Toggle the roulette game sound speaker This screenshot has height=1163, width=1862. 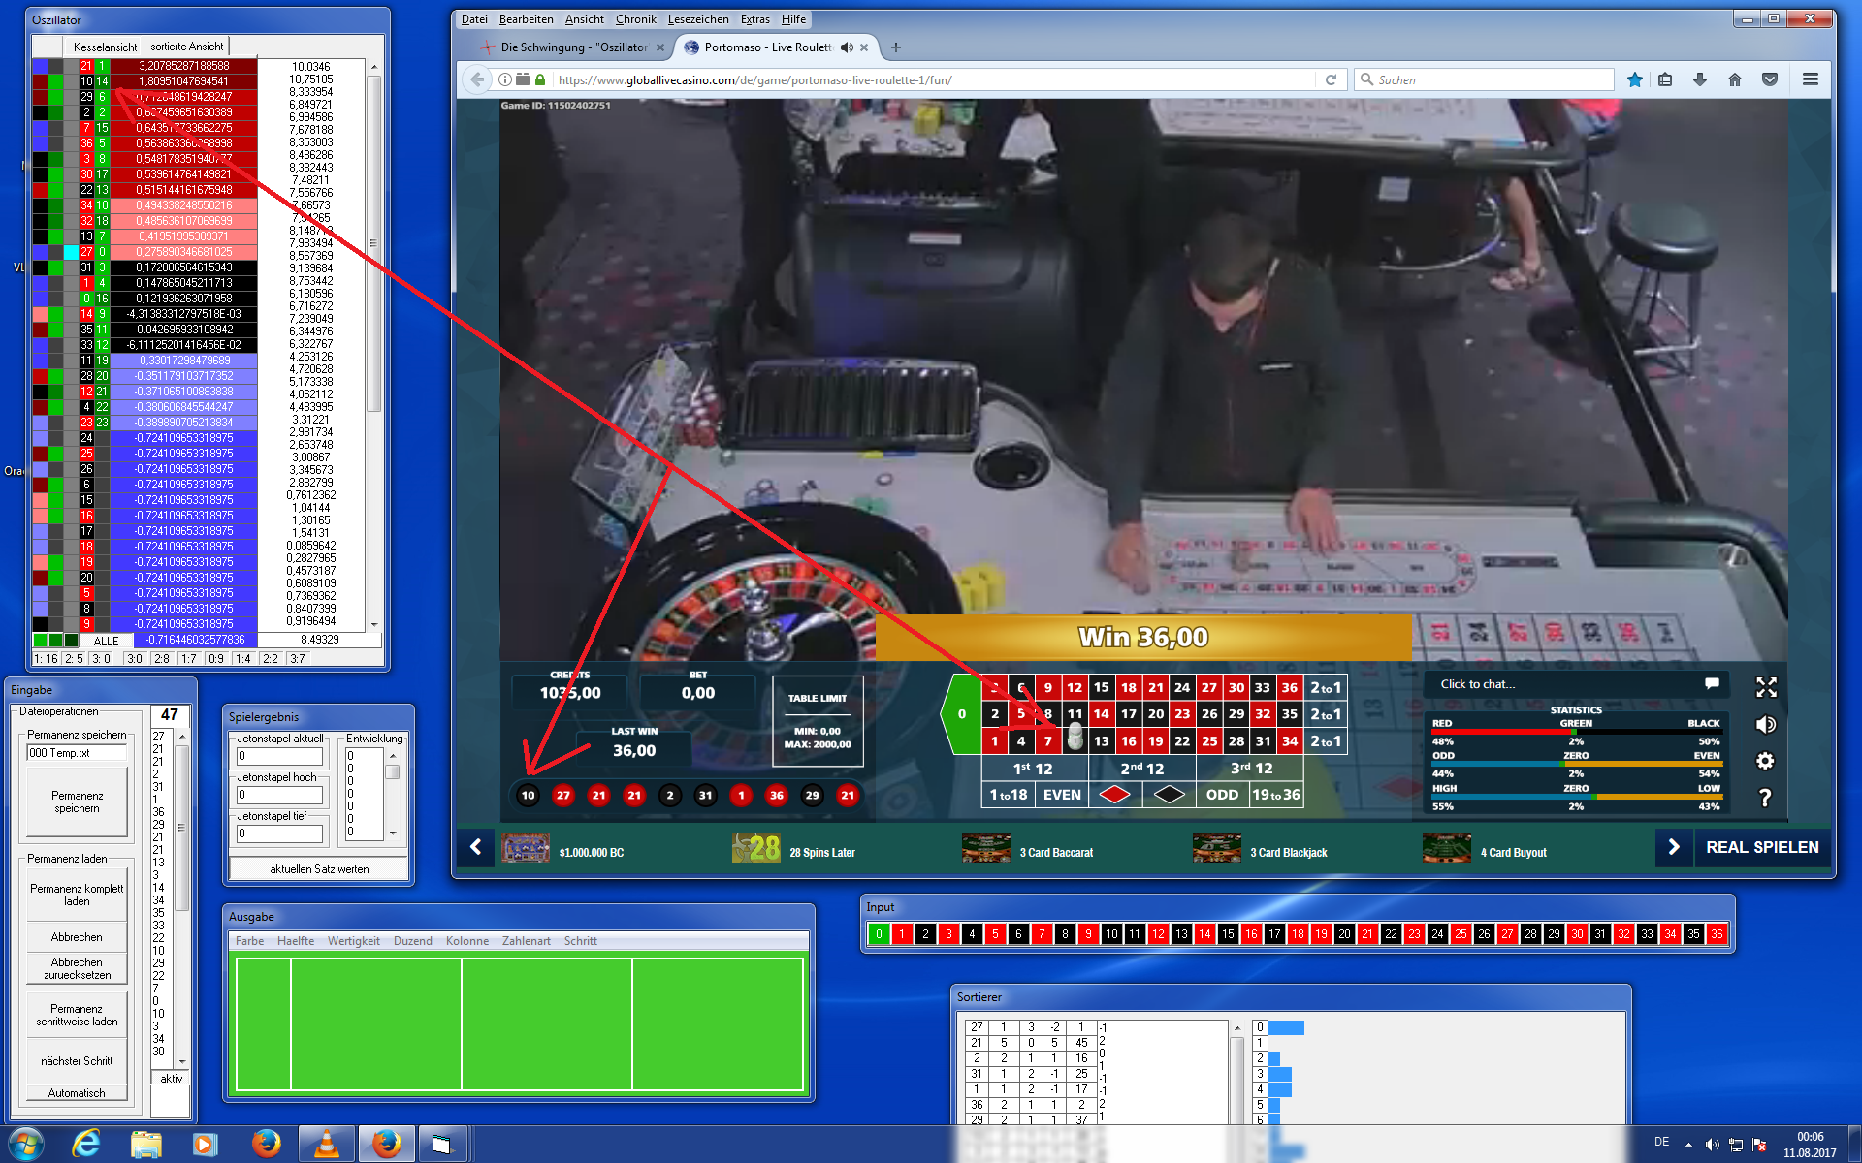pos(1766,724)
